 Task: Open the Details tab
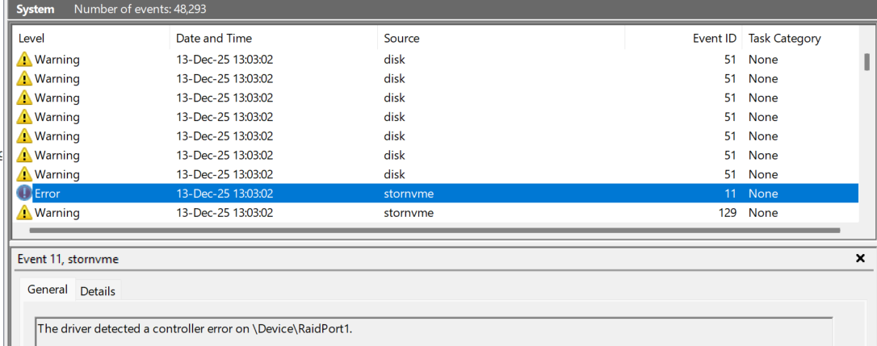coord(98,291)
